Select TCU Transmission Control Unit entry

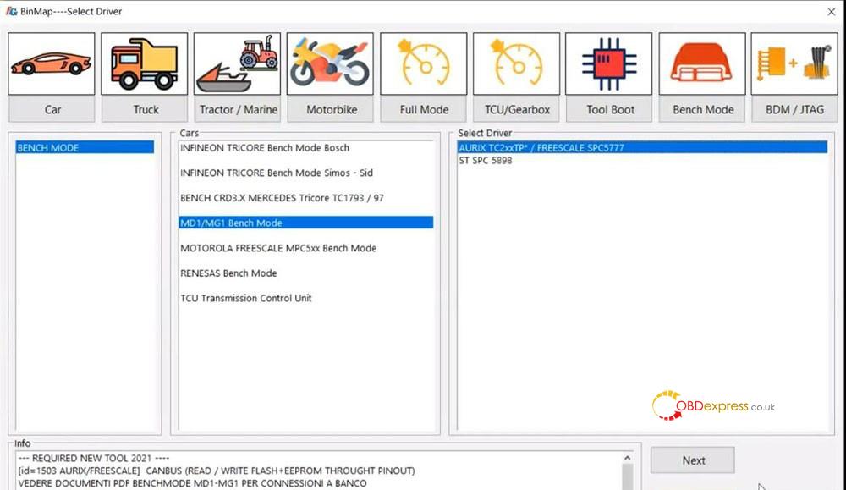[x=246, y=298]
